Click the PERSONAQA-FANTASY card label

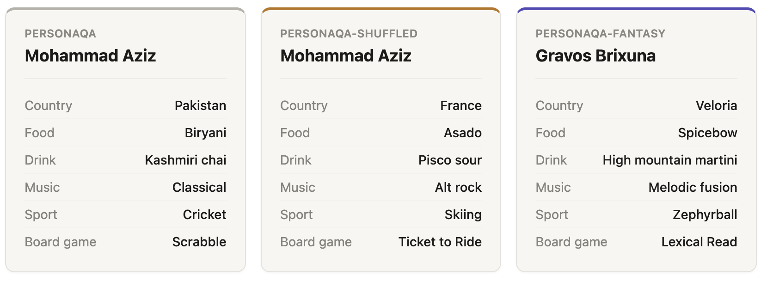point(600,34)
